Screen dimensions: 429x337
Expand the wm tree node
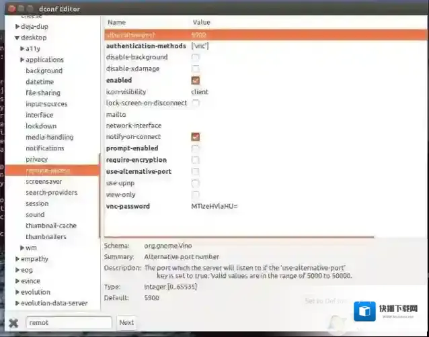23,248
